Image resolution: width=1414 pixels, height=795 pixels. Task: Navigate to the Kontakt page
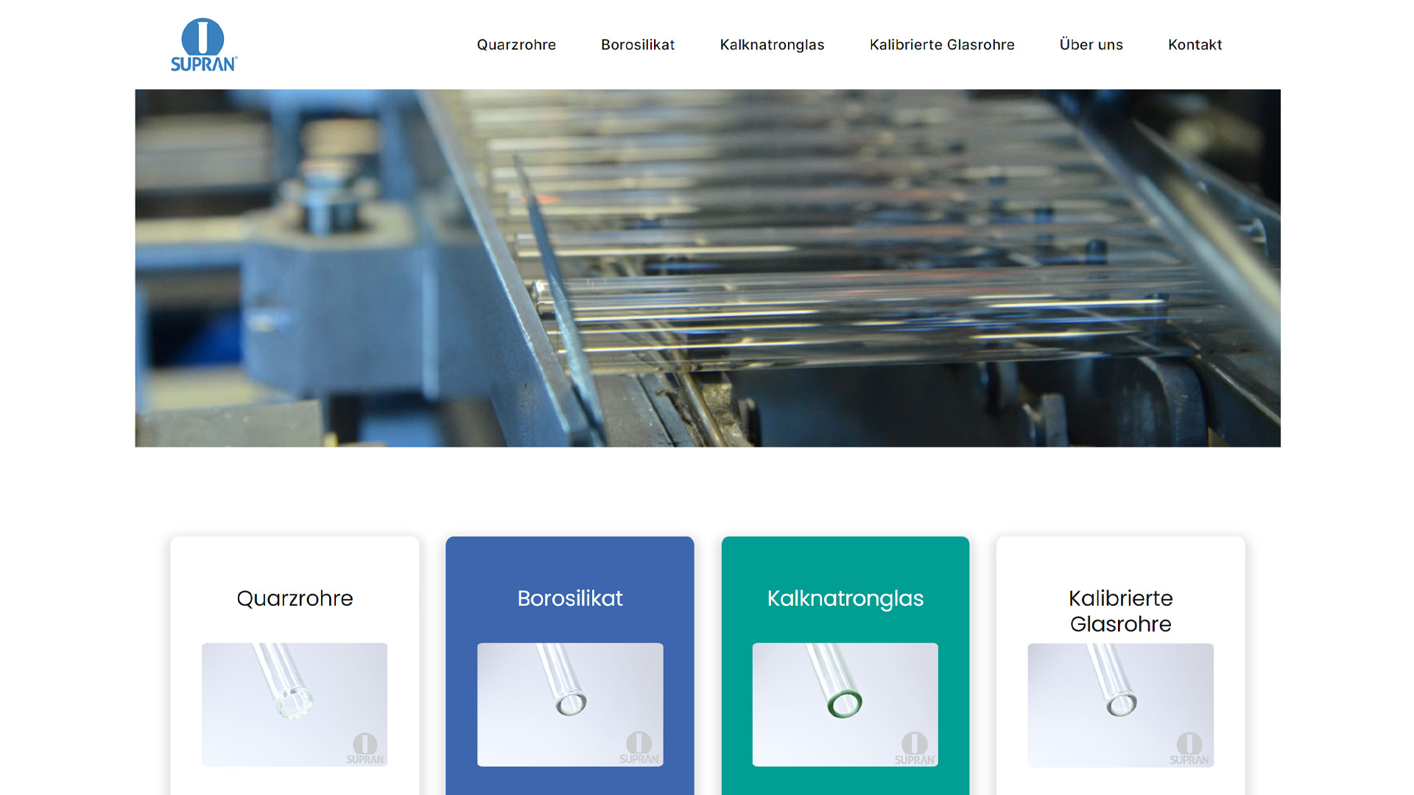tap(1195, 45)
